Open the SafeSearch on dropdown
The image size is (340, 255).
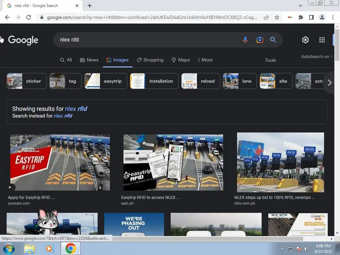tap(316, 56)
